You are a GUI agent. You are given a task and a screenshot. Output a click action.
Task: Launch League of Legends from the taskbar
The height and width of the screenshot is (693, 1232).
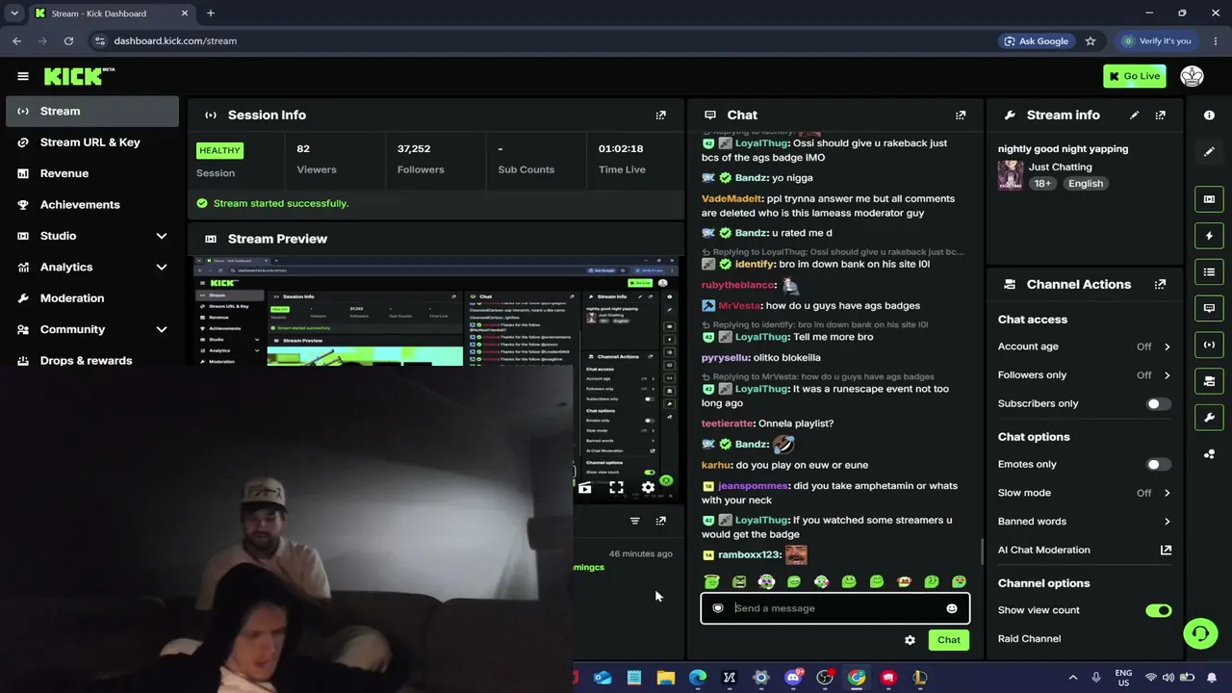point(920,678)
